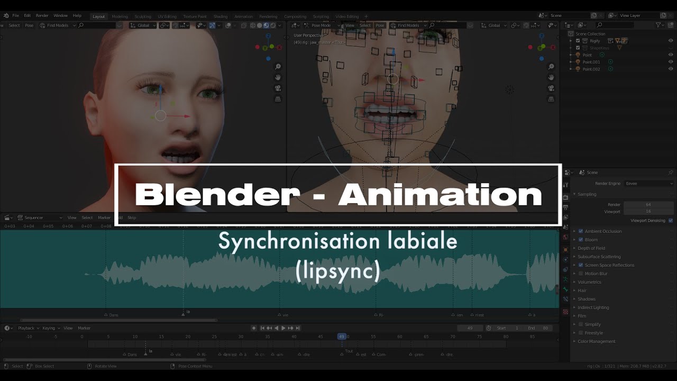Viewport: 677px width, 381px height.
Task: Enable the Freestyle checkbox
Action: click(581, 333)
